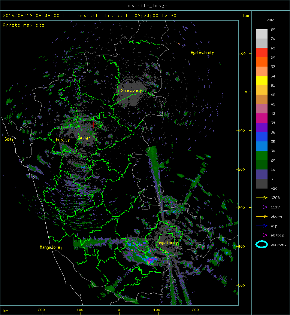Select the purple 39–36 dBZ swatch
290x315 pixels.
[x=262, y=127]
